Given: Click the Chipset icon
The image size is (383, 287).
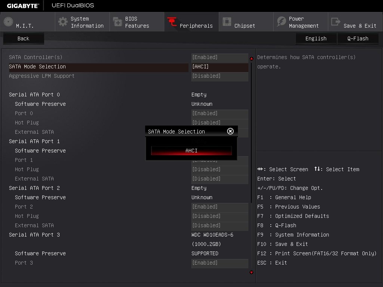Looking at the screenshot, I should click(227, 22).
